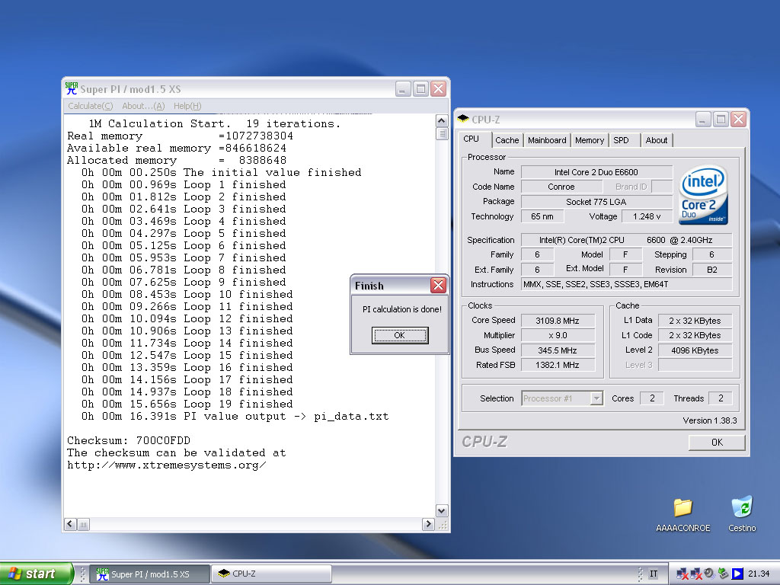Go to the About tab in CPU-Z
780x585 pixels.
click(x=657, y=140)
